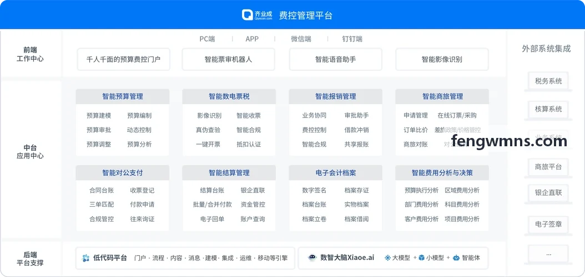Image resolution: width=585 pixels, height=277 pixels.
Task: Open the 智能语音助手 card
Action: [x=335, y=59]
